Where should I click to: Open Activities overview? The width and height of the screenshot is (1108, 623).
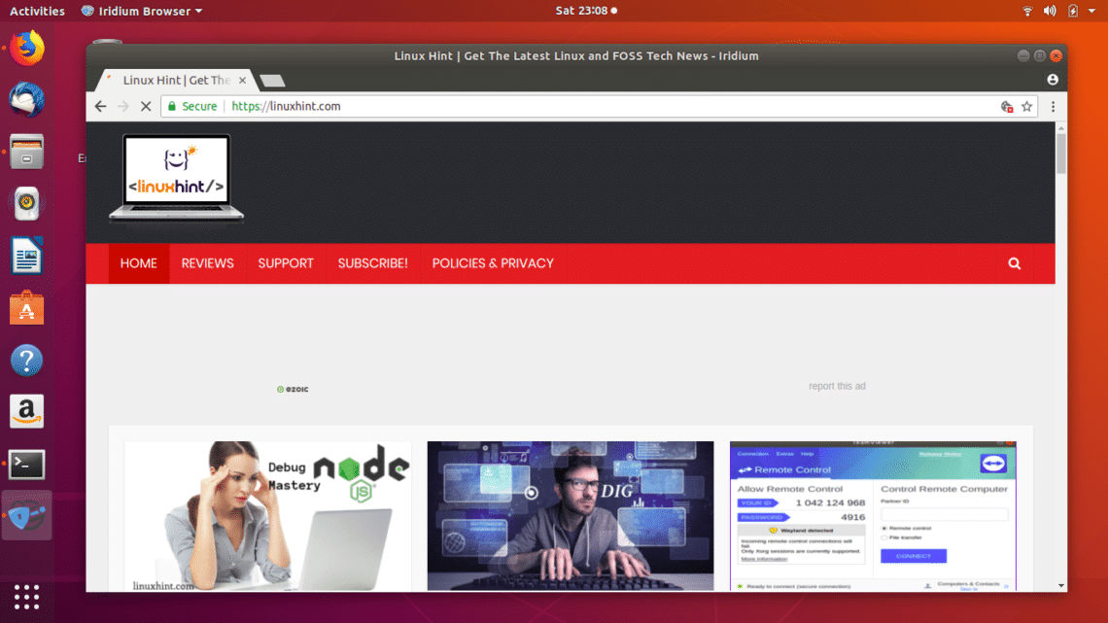point(37,11)
